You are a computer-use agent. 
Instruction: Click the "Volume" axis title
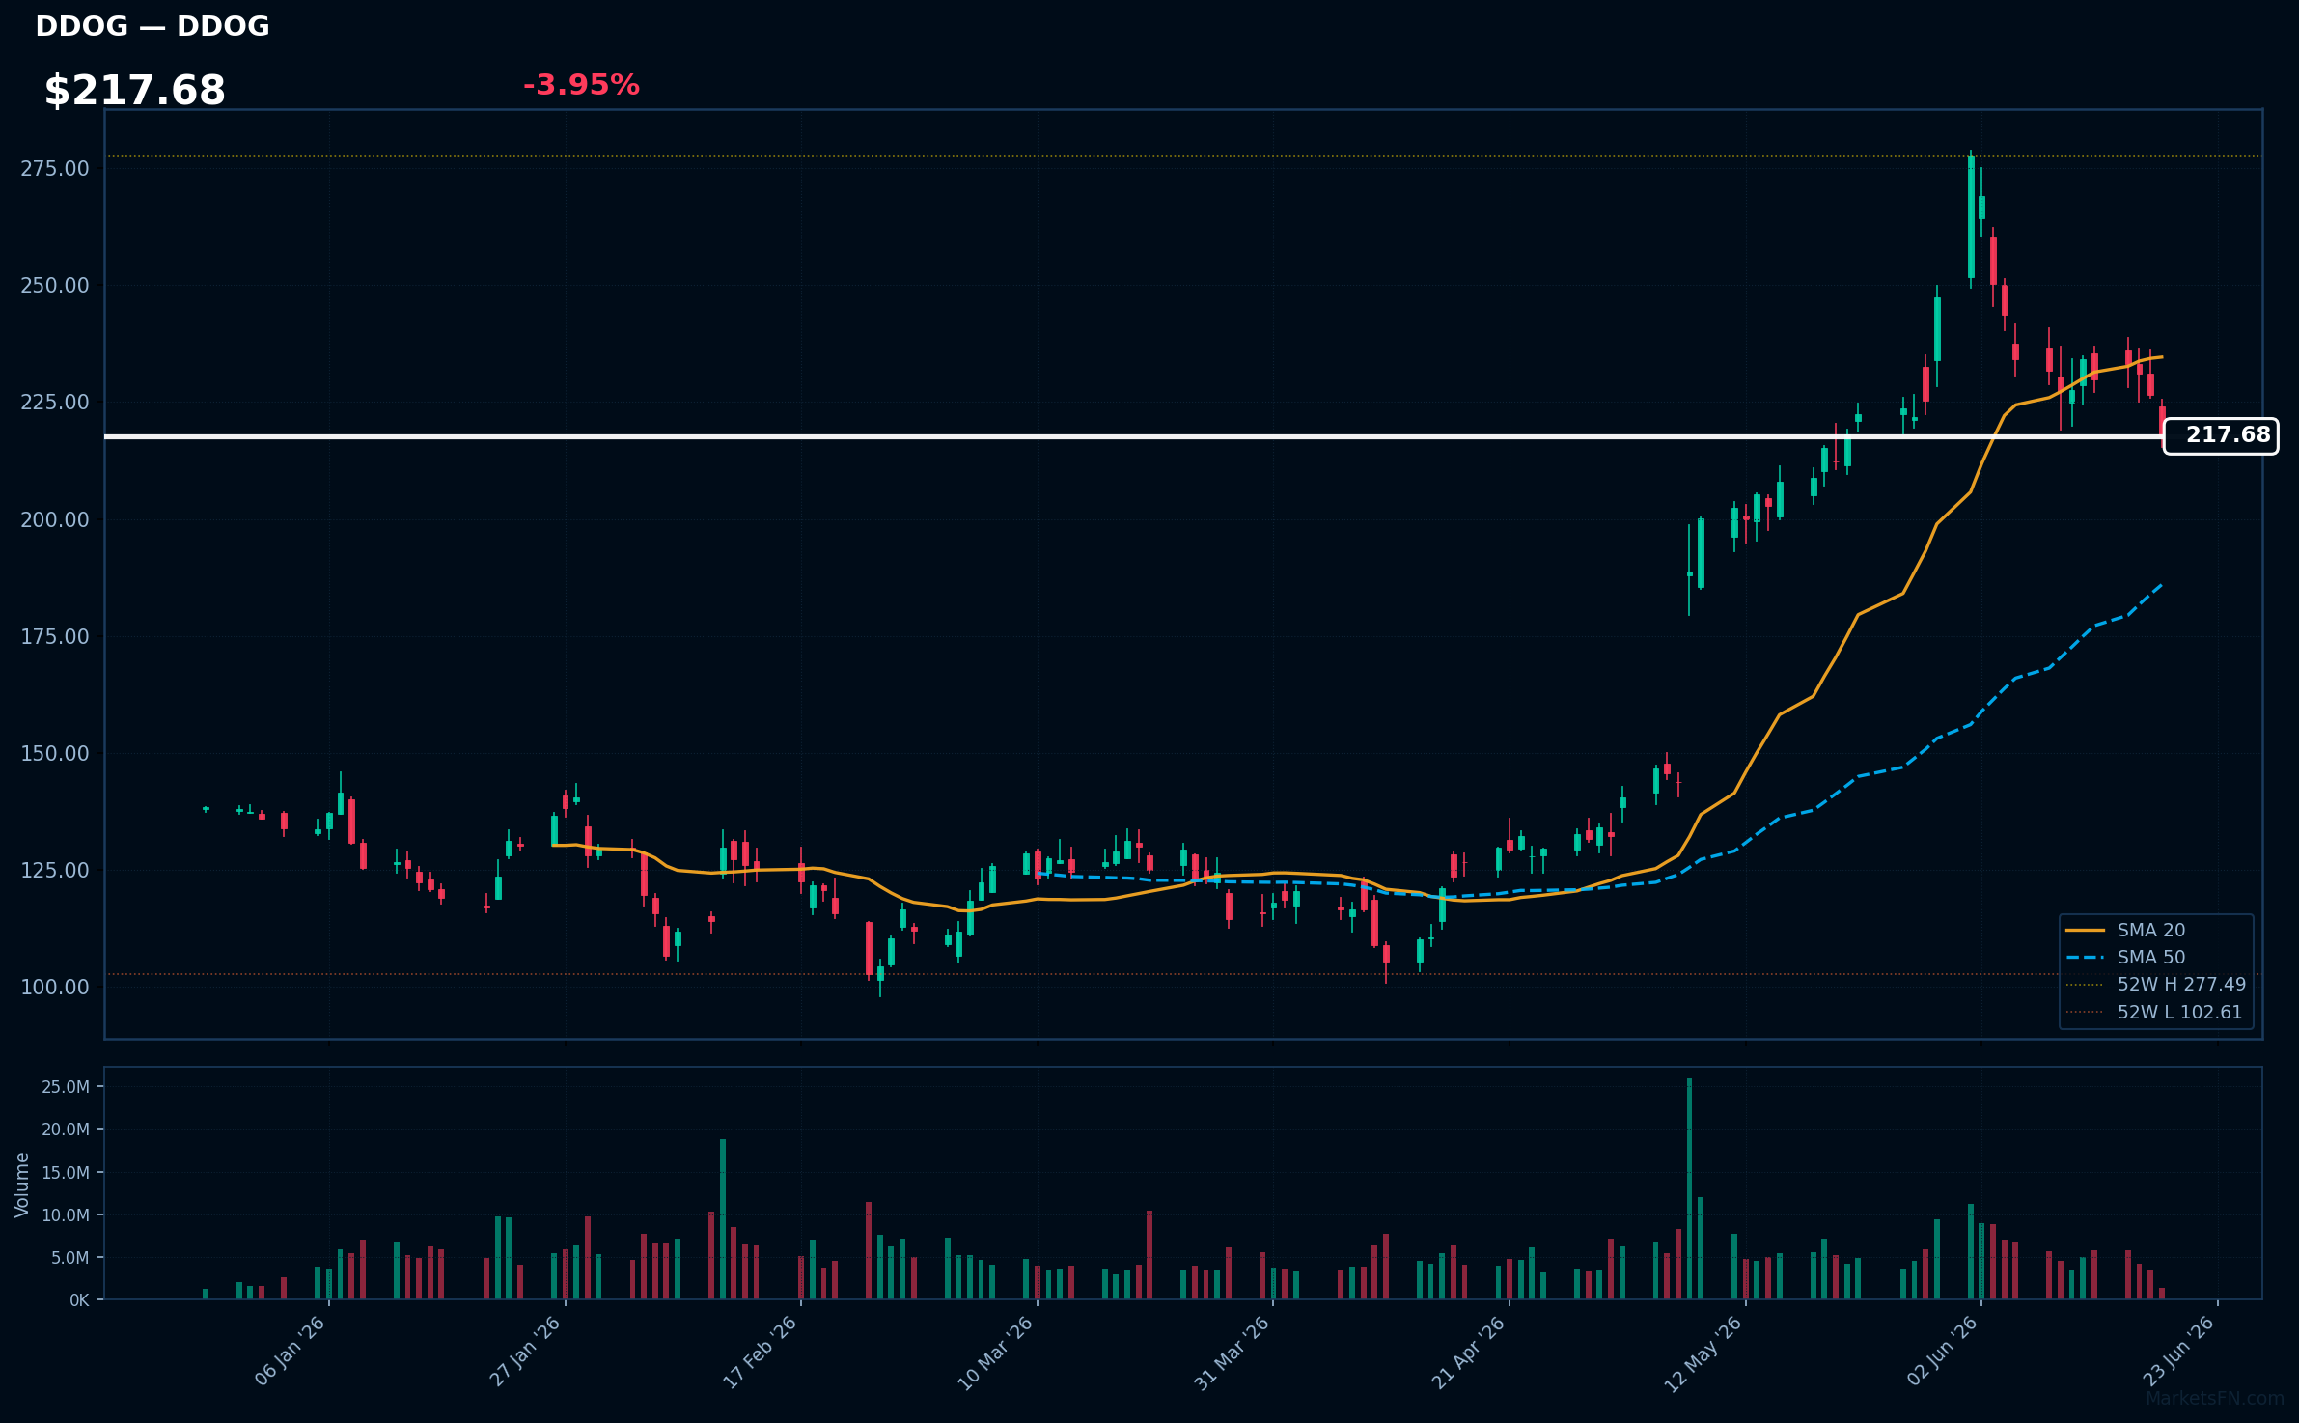tap(22, 1185)
